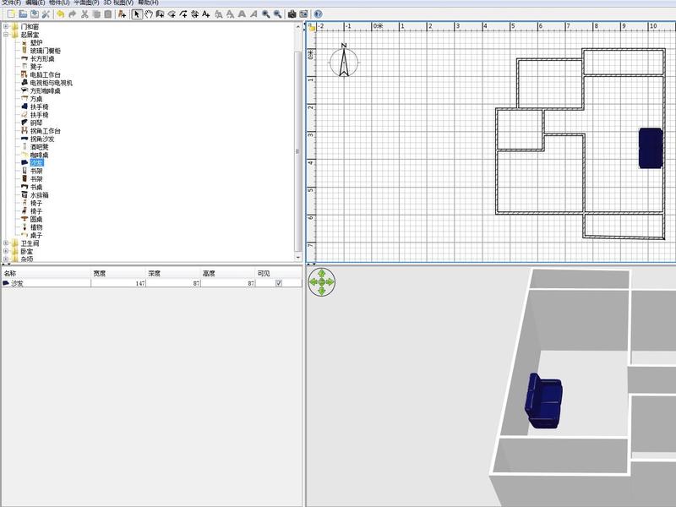Viewport: 676px width, 507px height.
Task: Select 钢琴 in the catalog tree
Action: point(36,123)
